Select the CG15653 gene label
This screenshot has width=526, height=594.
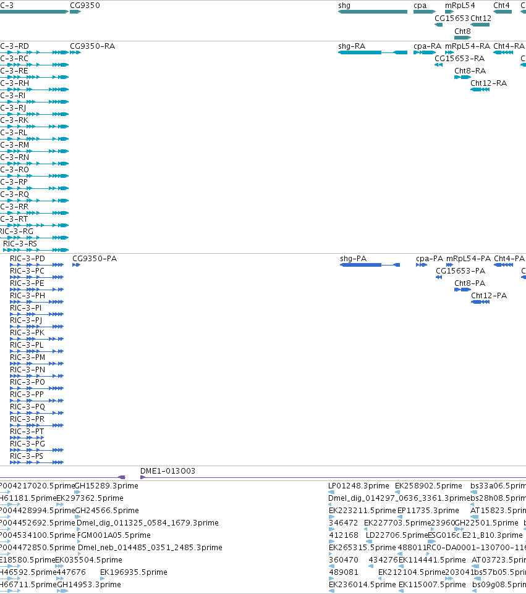452,18
